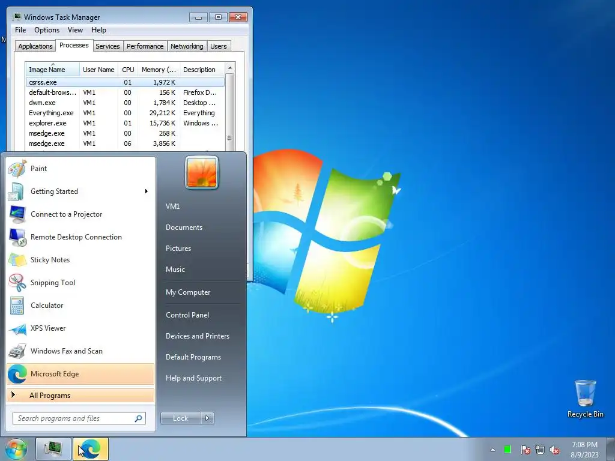
Task: Click the Connect to a Projector icon
Action: pos(17,214)
